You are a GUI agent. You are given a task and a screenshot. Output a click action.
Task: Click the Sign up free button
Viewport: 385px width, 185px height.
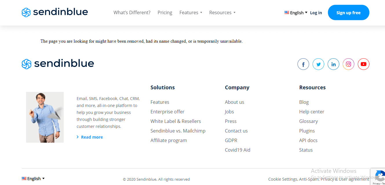(348, 12)
